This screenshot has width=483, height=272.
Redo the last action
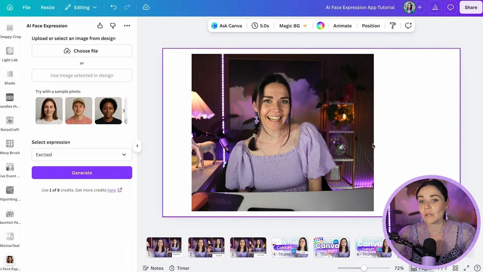(x=127, y=7)
